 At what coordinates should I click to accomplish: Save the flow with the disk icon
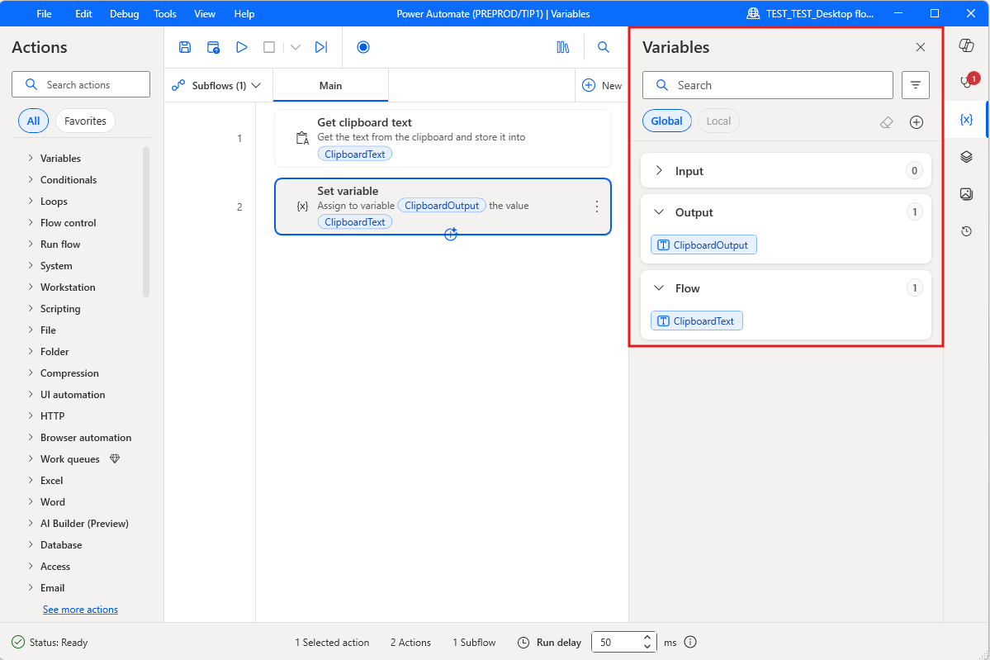pyautogui.click(x=185, y=47)
